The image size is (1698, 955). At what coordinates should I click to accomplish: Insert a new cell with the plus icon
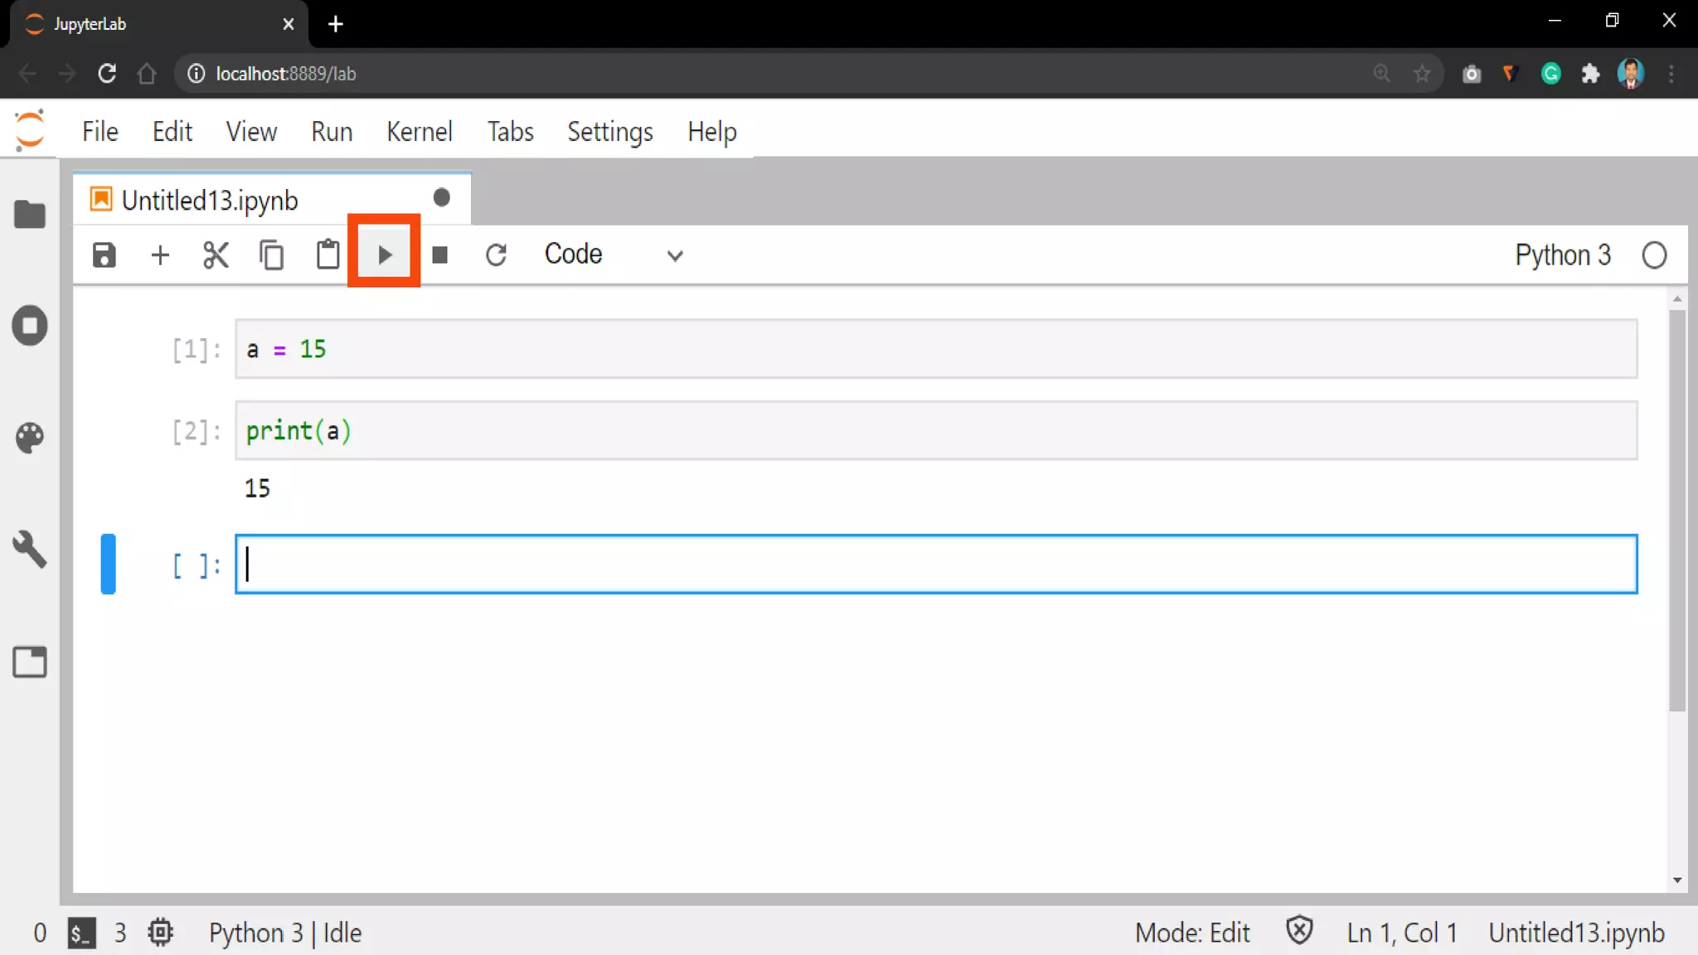point(160,255)
